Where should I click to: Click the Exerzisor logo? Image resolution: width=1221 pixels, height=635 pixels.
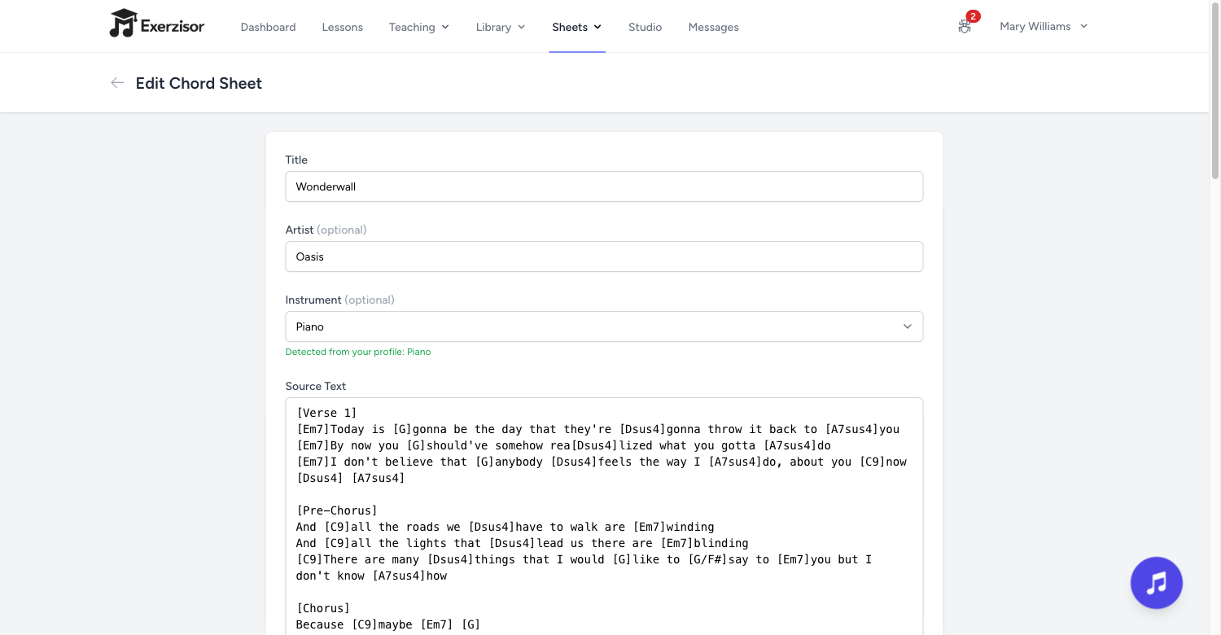[157, 24]
